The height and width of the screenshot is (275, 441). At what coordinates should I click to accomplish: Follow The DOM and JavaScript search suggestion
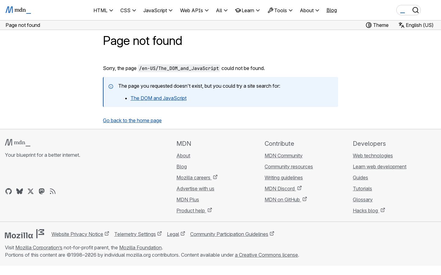coord(158,98)
